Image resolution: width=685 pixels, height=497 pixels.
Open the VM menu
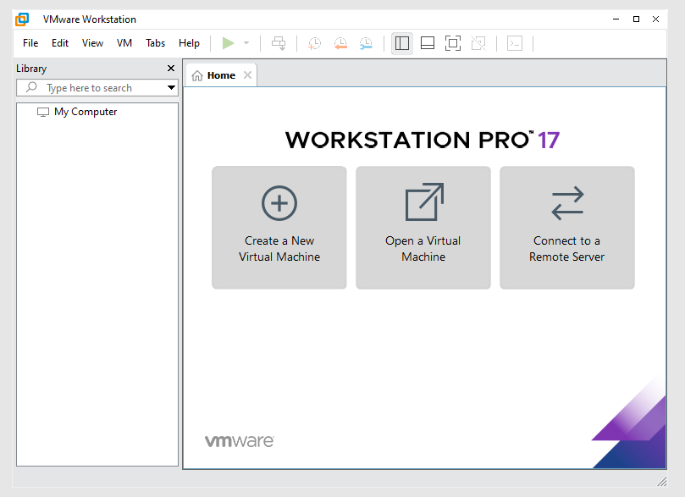click(x=124, y=43)
